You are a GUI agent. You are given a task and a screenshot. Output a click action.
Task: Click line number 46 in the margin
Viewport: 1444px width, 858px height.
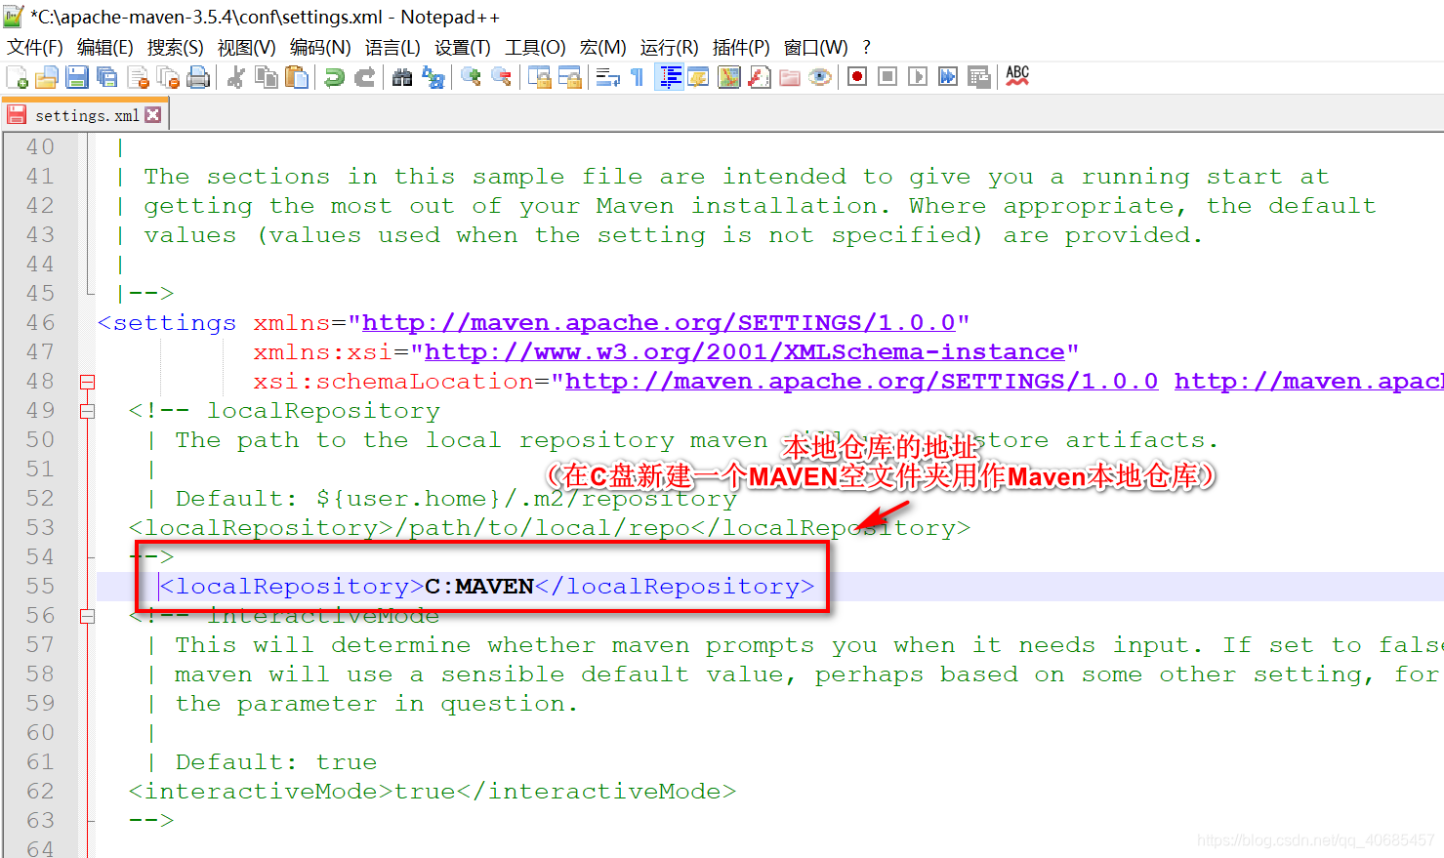pyautogui.click(x=40, y=322)
